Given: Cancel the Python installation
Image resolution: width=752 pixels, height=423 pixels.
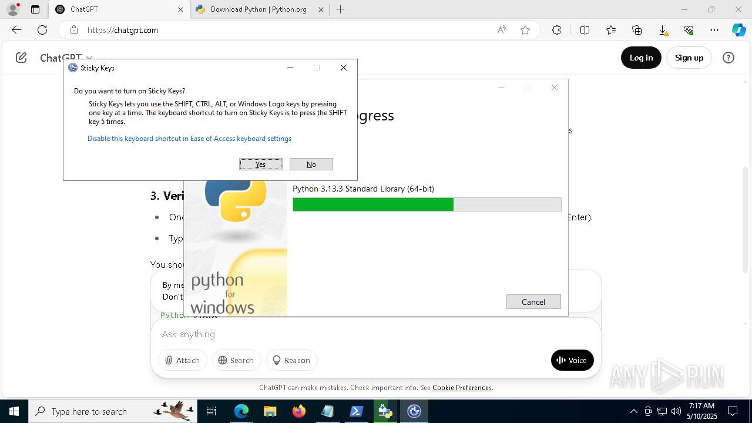Looking at the screenshot, I should 533,302.
